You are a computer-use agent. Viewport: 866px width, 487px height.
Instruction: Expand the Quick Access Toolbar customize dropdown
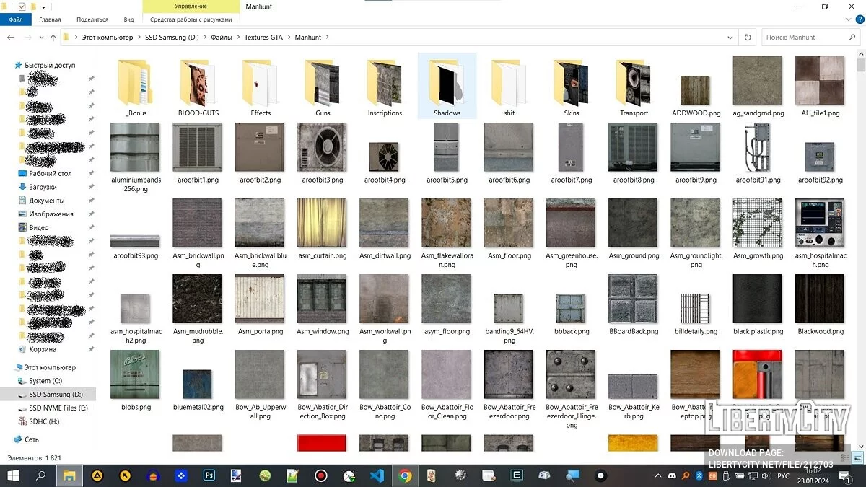click(x=45, y=6)
